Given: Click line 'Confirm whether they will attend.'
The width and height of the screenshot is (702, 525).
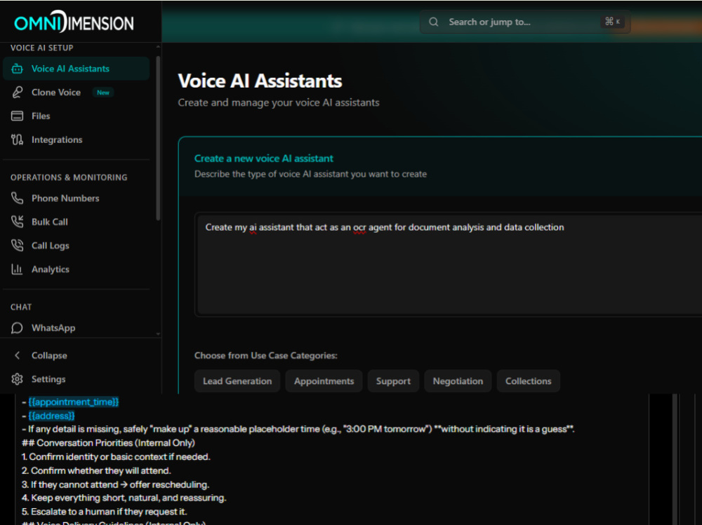Looking at the screenshot, I should coord(96,470).
